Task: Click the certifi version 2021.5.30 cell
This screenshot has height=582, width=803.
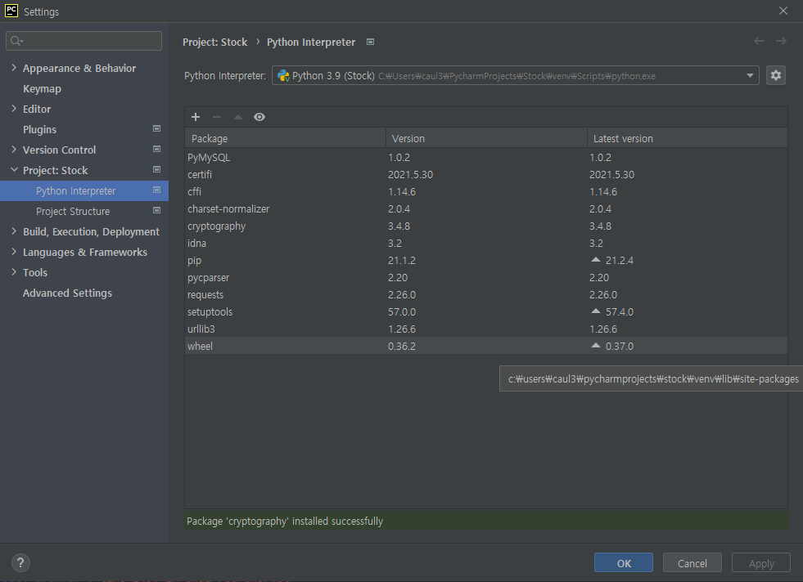Action: point(410,174)
